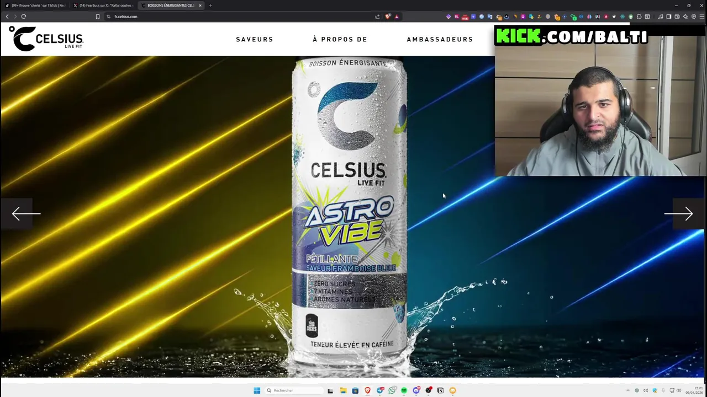
Task: Open Windows Start menu
Action: 257,390
